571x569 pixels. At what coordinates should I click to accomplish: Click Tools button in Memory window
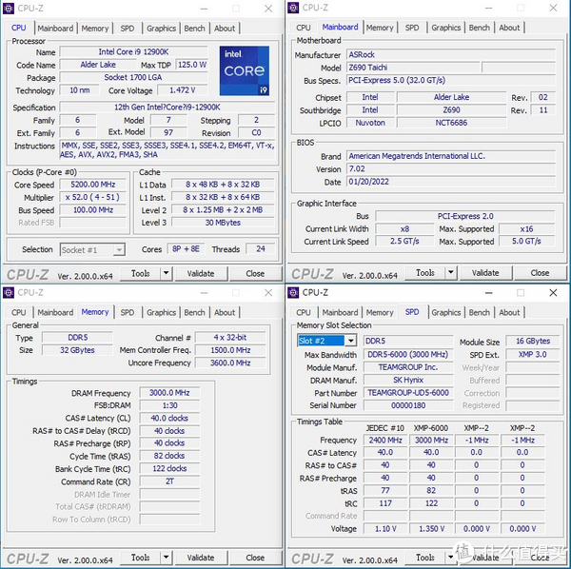click(141, 558)
